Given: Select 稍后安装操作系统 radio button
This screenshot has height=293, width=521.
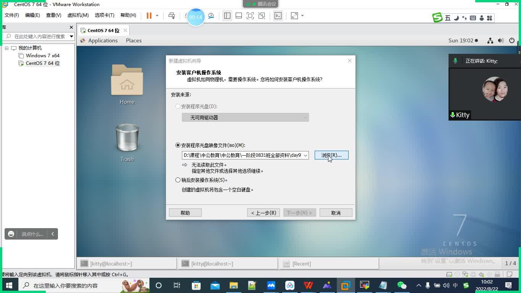Looking at the screenshot, I should 178,180.
